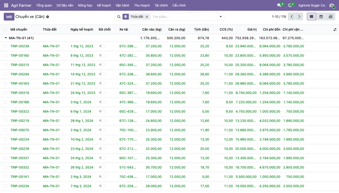Click the settings gear beside Chuyển xe (Cân)

[47, 17]
